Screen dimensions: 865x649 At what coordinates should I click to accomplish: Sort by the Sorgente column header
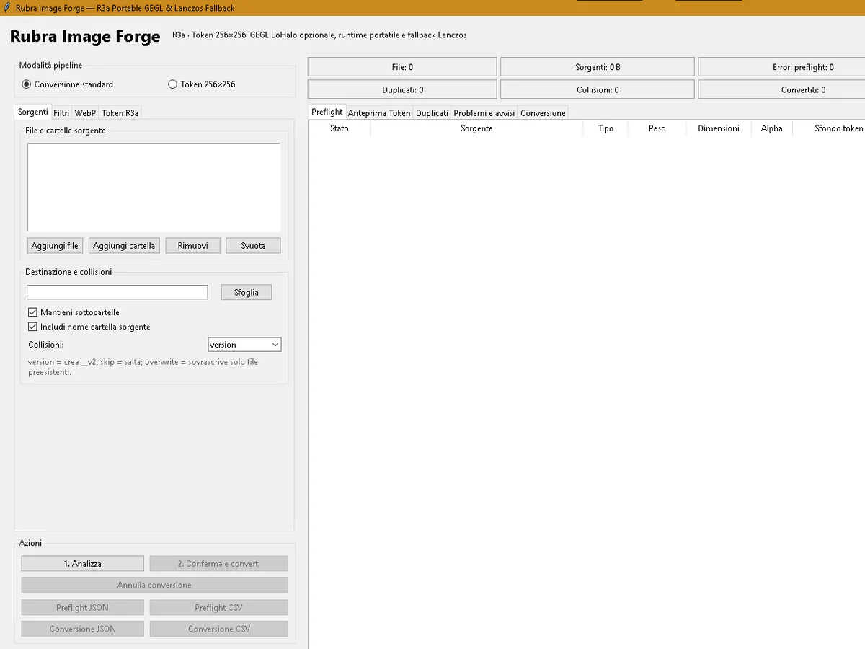476,128
